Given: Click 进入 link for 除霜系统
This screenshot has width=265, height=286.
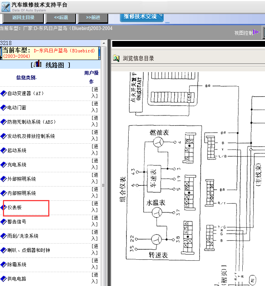Looking at the screenshot, I should (x=95, y=264).
